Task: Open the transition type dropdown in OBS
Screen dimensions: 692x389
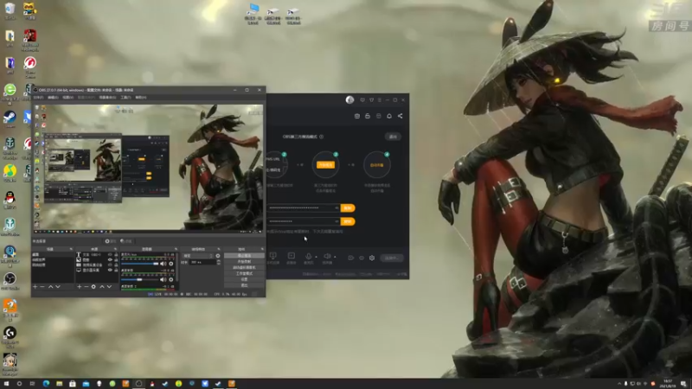Action: [x=198, y=256]
